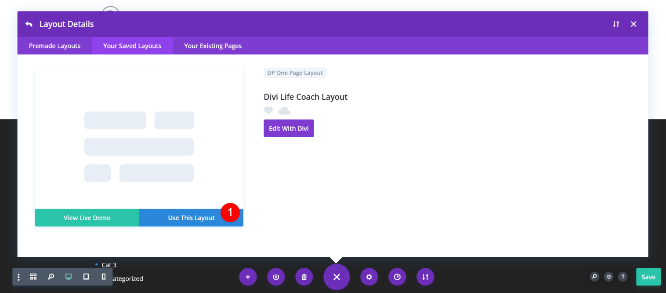Favorite the layout with the heart icon

pos(268,110)
